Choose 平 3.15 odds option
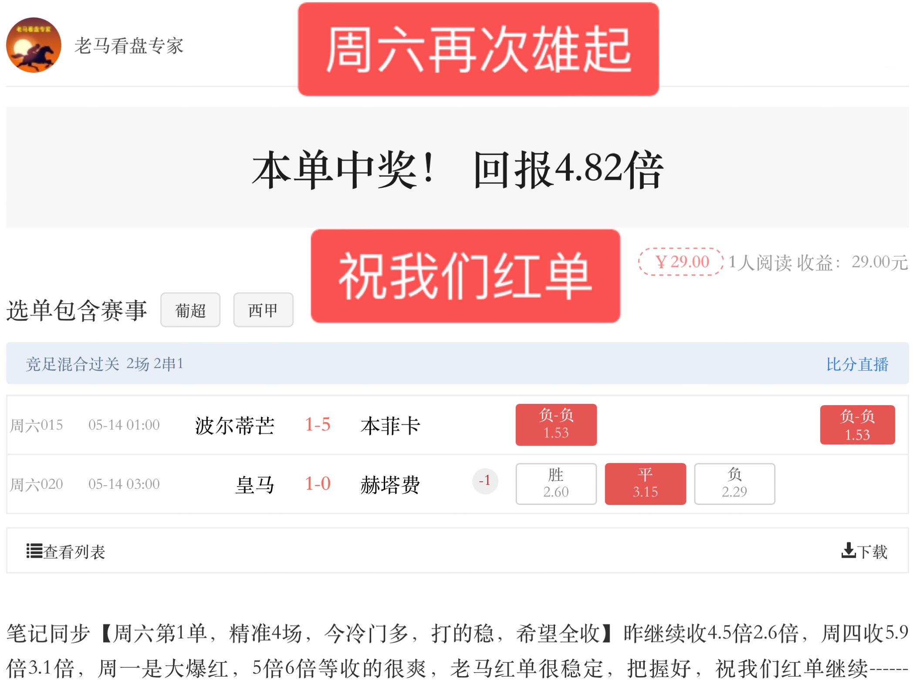 pos(646,484)
